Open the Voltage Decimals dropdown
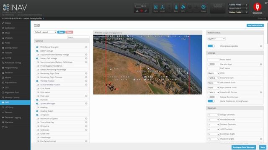Viewport: 268px width, 150px height. coord(213,115)
